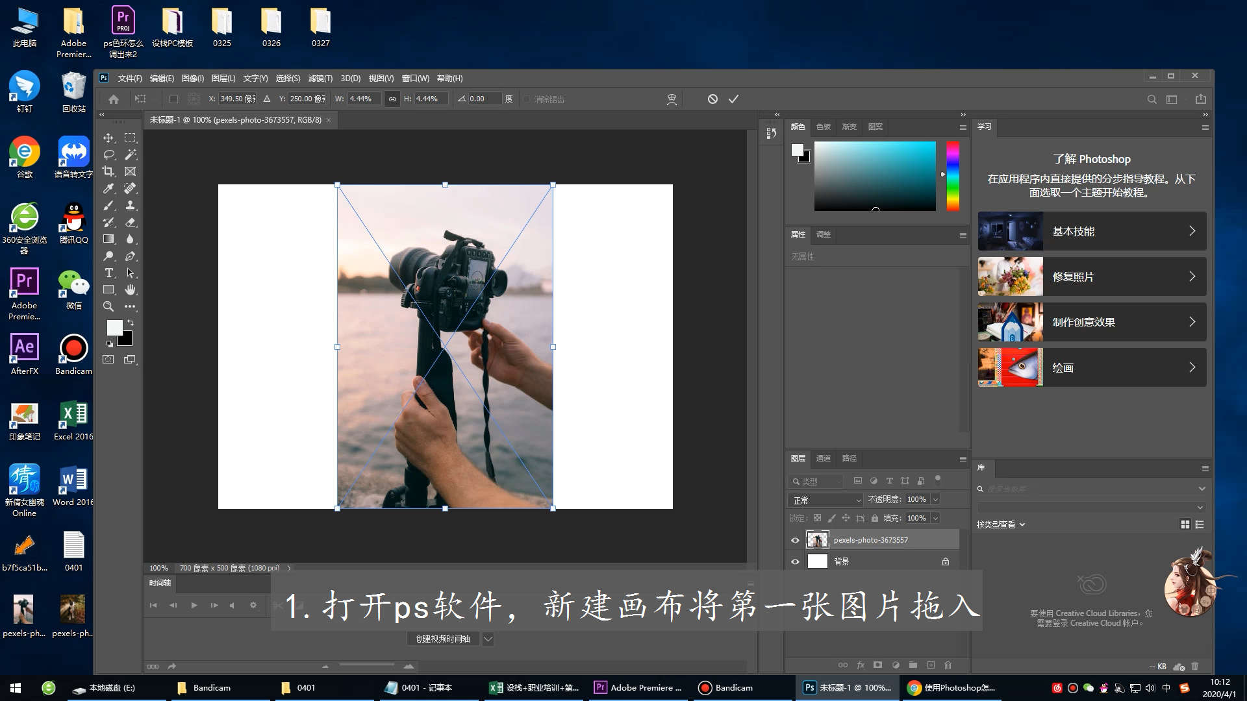Cancel transform with the circle-slash icon
The width and height of the screenshot is (1247, 701).
click(712, 99)
